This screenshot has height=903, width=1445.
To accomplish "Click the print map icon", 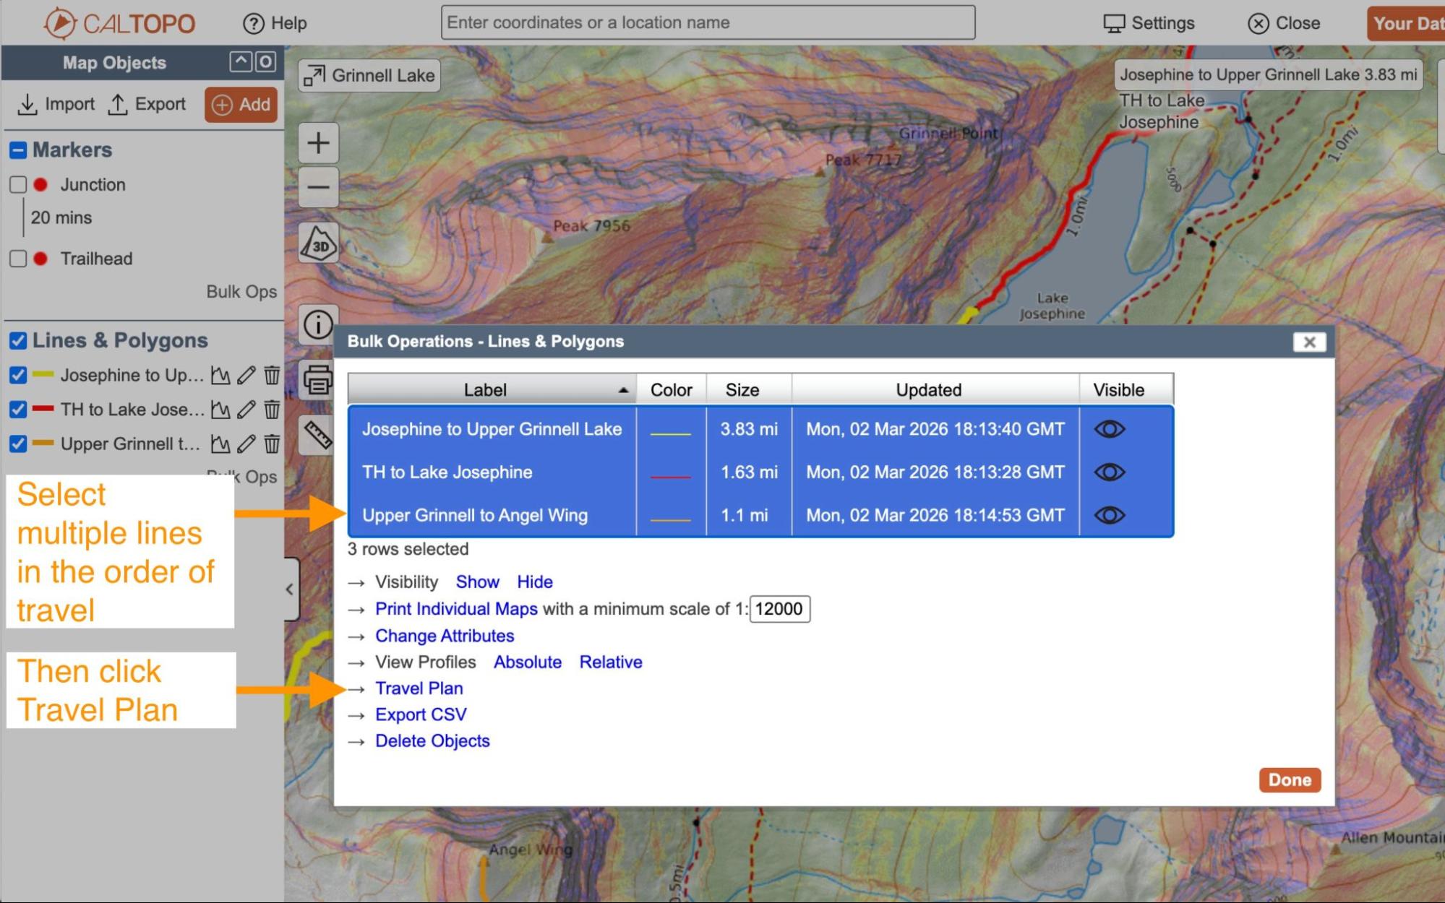I will [x=318, y=379].
